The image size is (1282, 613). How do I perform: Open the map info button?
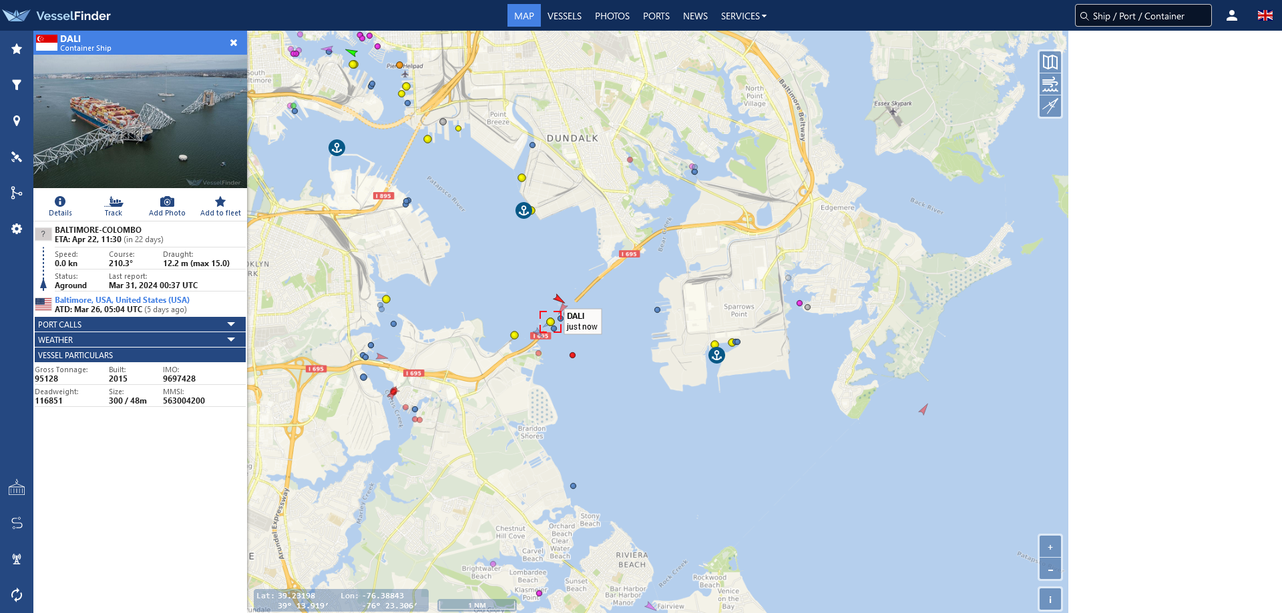tap(1050, 599)
